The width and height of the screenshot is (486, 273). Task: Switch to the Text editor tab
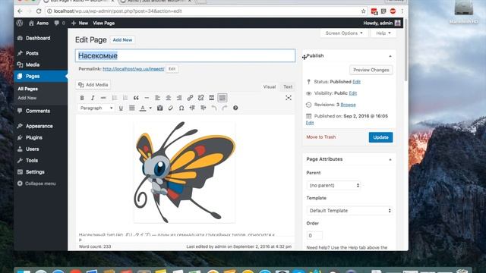click(288, 87)
